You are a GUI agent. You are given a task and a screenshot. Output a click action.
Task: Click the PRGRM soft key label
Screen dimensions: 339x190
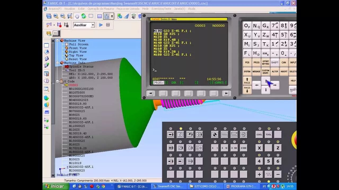[159, 83]
